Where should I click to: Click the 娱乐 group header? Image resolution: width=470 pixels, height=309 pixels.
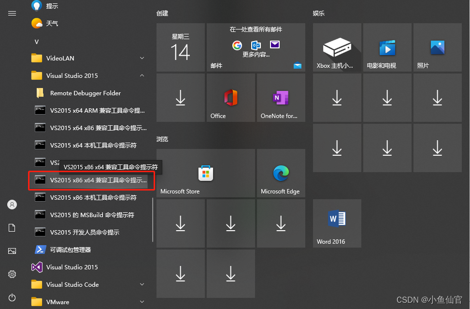[319, 13]
